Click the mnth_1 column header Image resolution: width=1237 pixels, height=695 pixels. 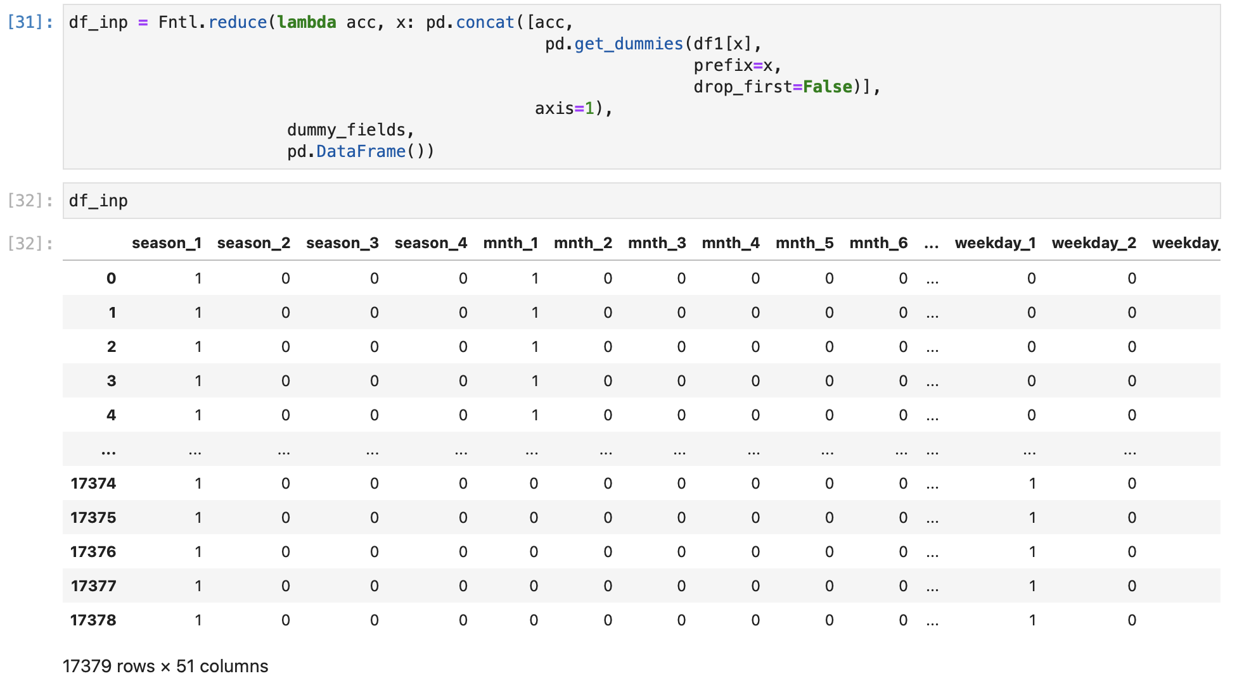(511, 243)
